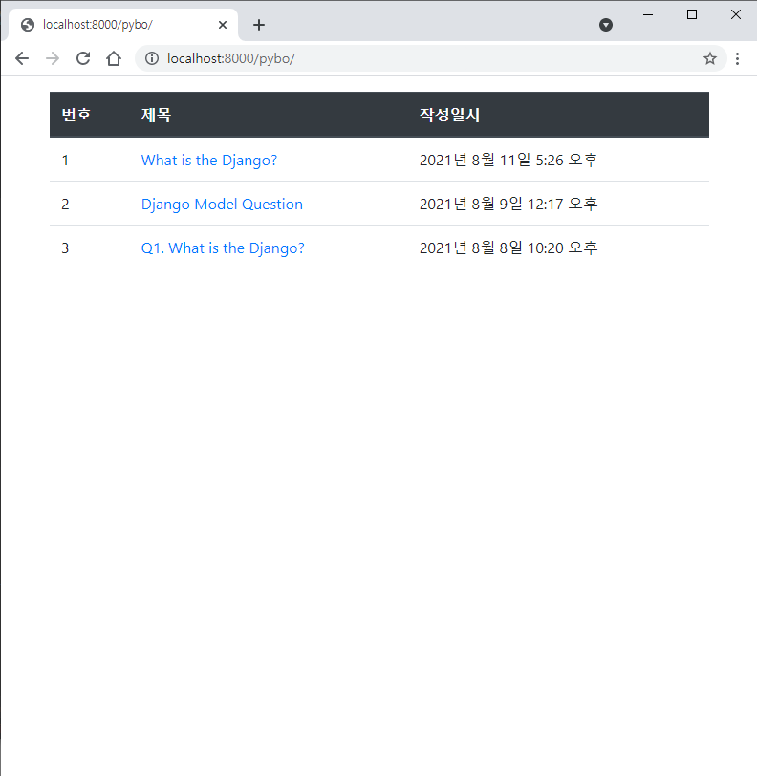Viewport: 757px width, 776px height.
Task: Click the address bar URL field
Action: 431,58
